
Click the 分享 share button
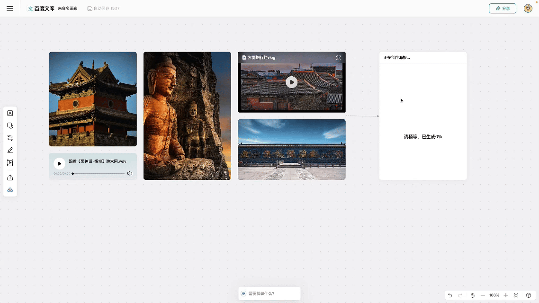[x=502, y=8]
